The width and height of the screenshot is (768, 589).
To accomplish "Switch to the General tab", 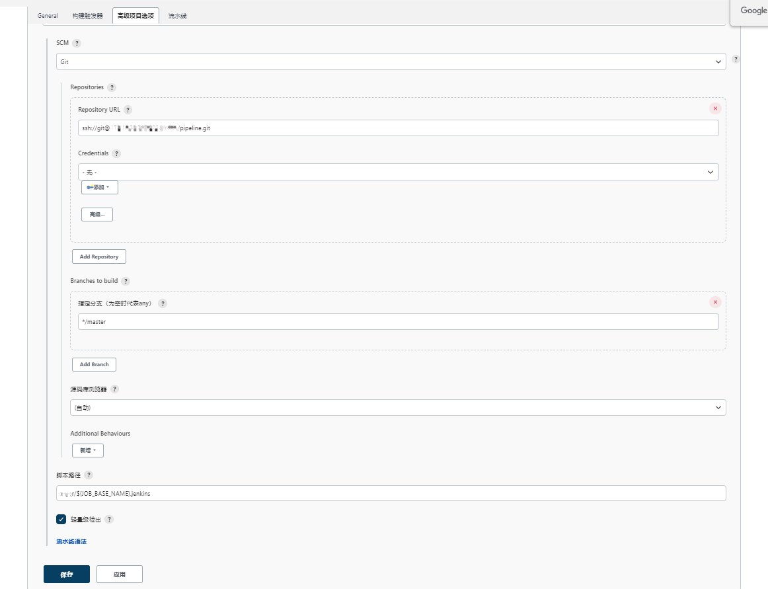I will click(x=48, y=16).
